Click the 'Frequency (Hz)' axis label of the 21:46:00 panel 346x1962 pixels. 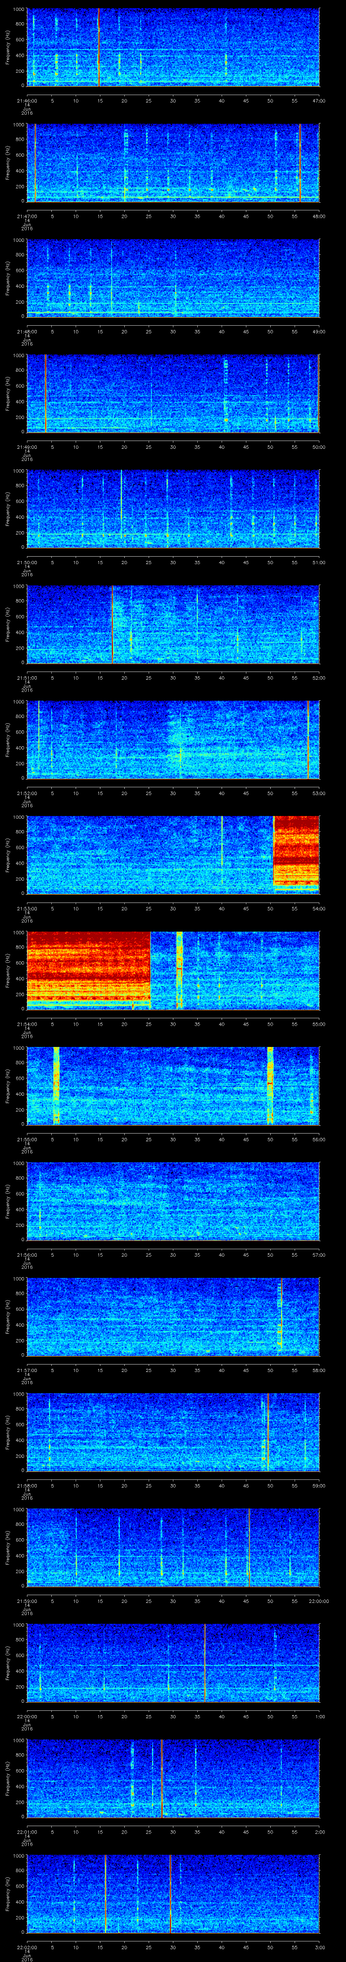(x=8, y=47)
